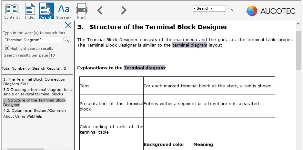
Task: Click the 'Meaning' column header
Action: coord(203,145)
